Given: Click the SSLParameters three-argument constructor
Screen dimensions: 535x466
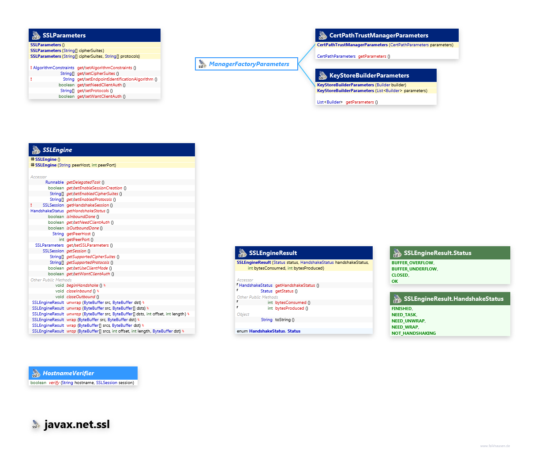Looking at the screenshot, I should point(85,56).
